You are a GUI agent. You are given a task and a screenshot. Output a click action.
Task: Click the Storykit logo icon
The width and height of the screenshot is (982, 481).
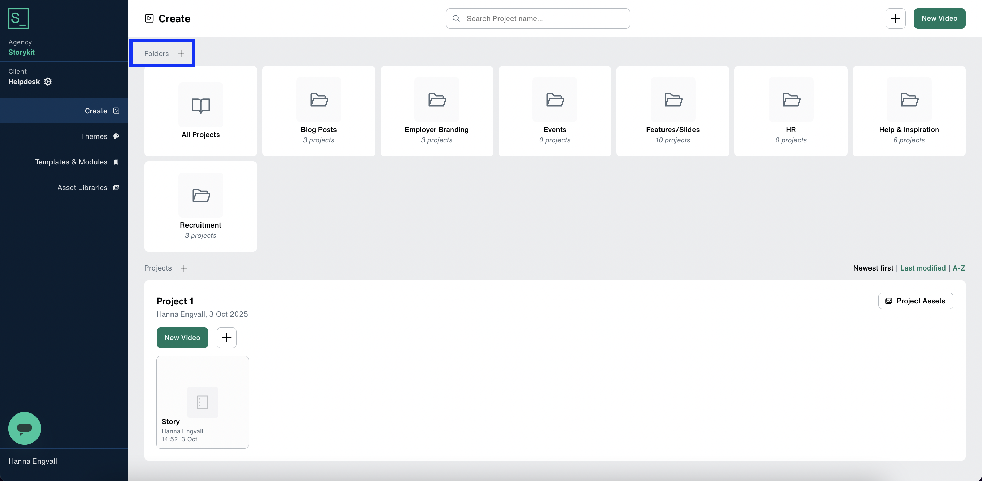(18, 18)
